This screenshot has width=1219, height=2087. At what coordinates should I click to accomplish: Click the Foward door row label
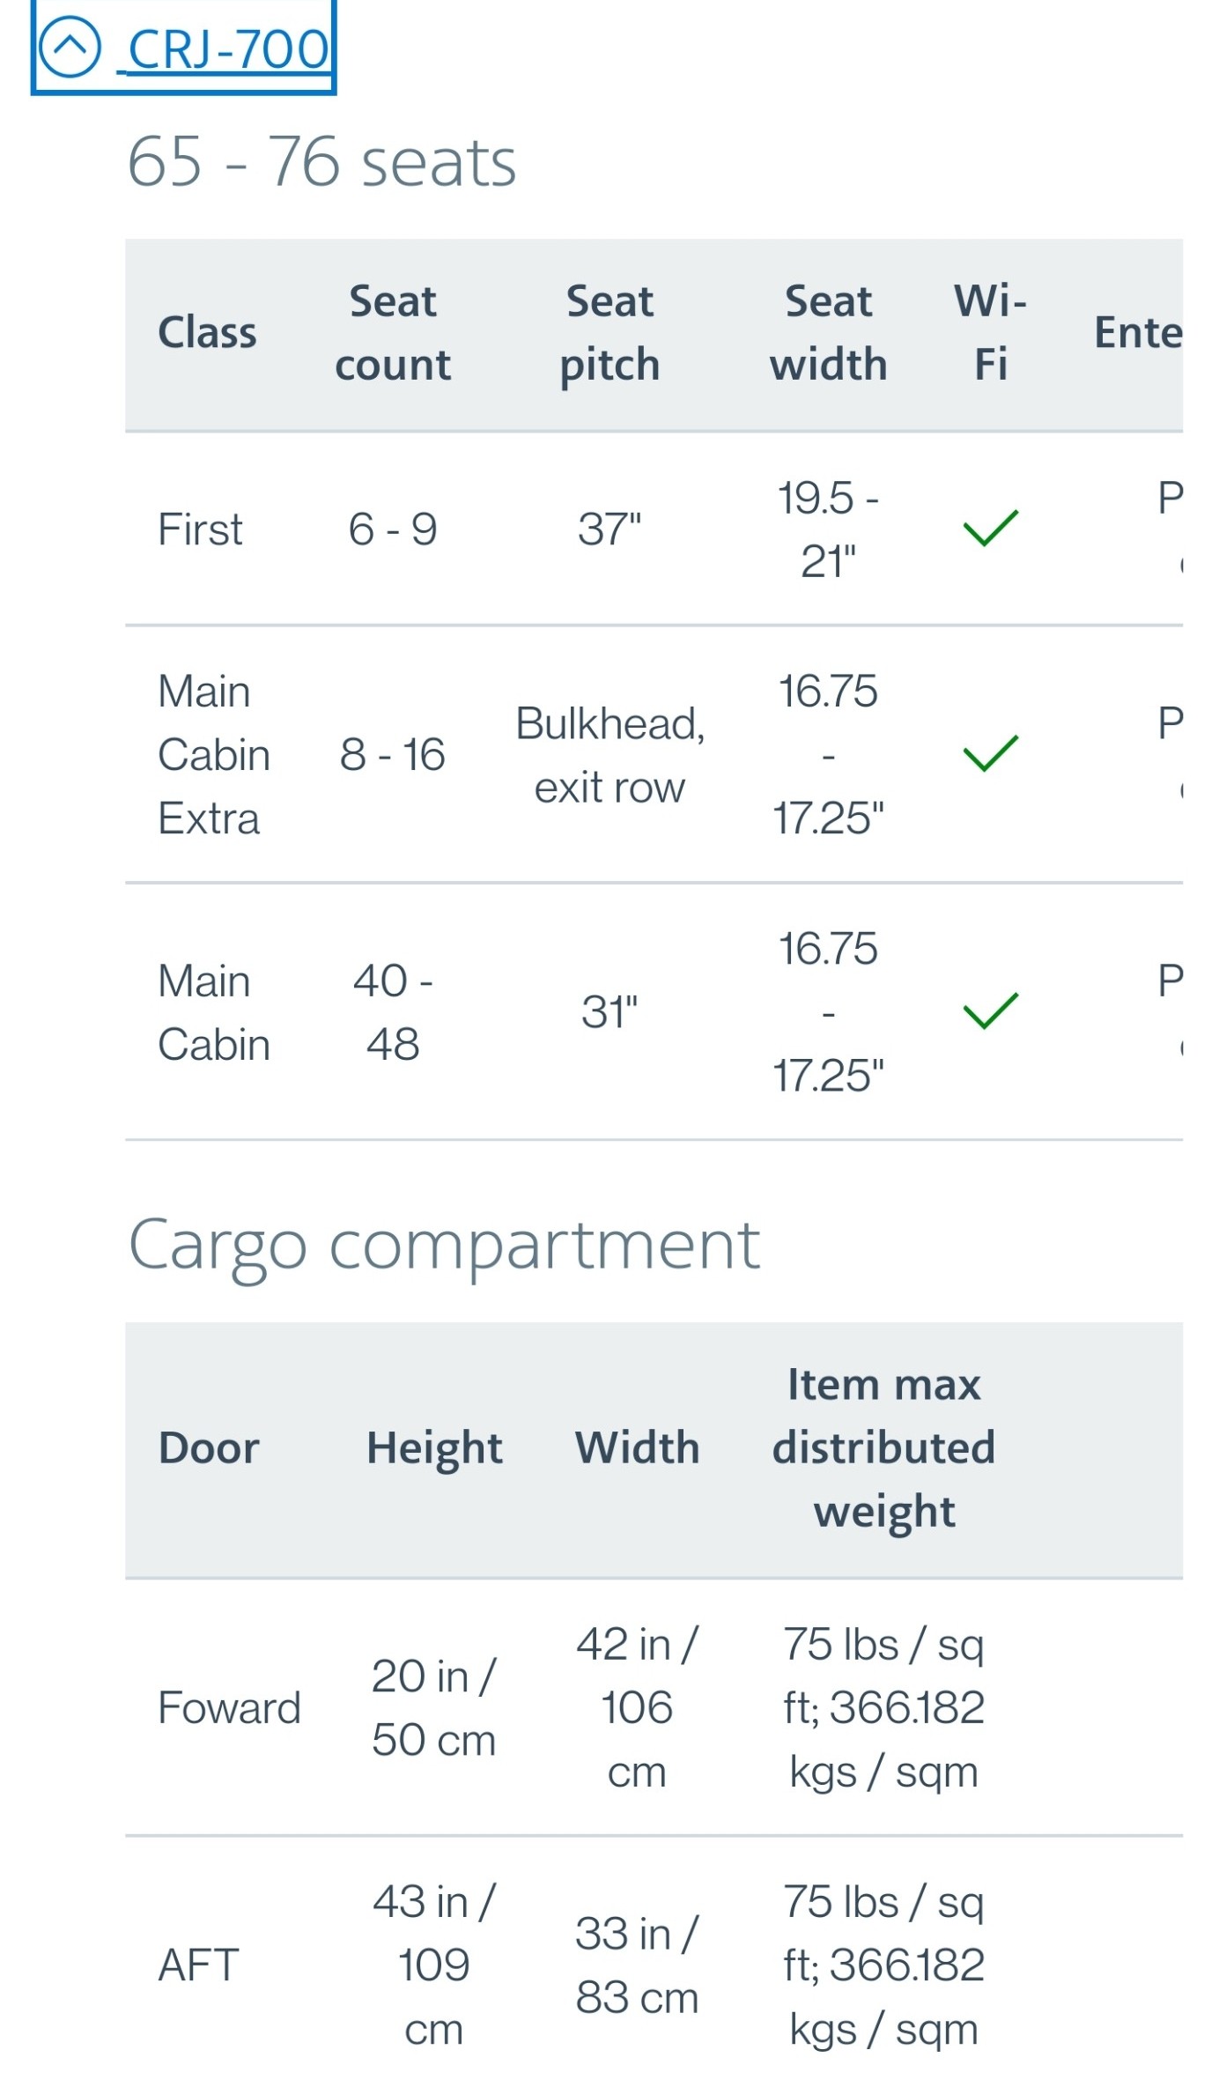[x=229, y=1708]
